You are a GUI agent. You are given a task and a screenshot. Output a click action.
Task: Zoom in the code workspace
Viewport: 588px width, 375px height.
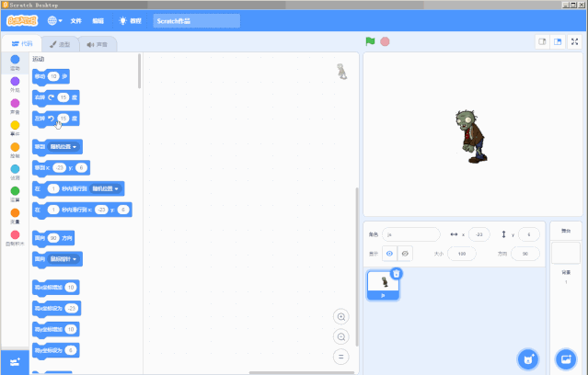tap(340, 317)
